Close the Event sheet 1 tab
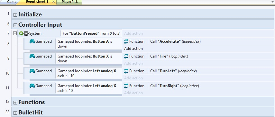 (x=53, y=2)
